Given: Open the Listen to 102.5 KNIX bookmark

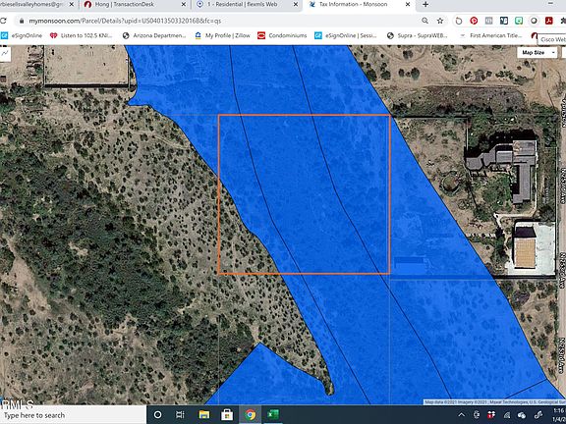Looking at the screenshot, I should pyautogui.click(x=82, y=35).
